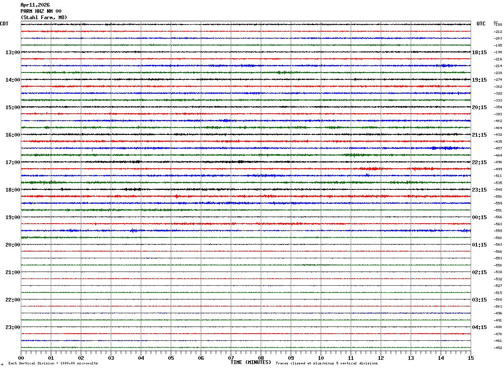The image size is (504, 369).
Task: Click the DC offset value "-499"
Action: [498, 169]
